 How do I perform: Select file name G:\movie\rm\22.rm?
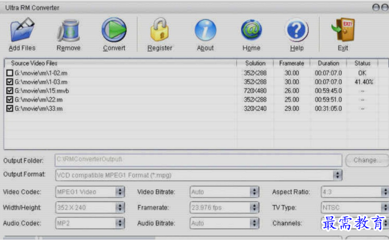(x=39, y=100)
